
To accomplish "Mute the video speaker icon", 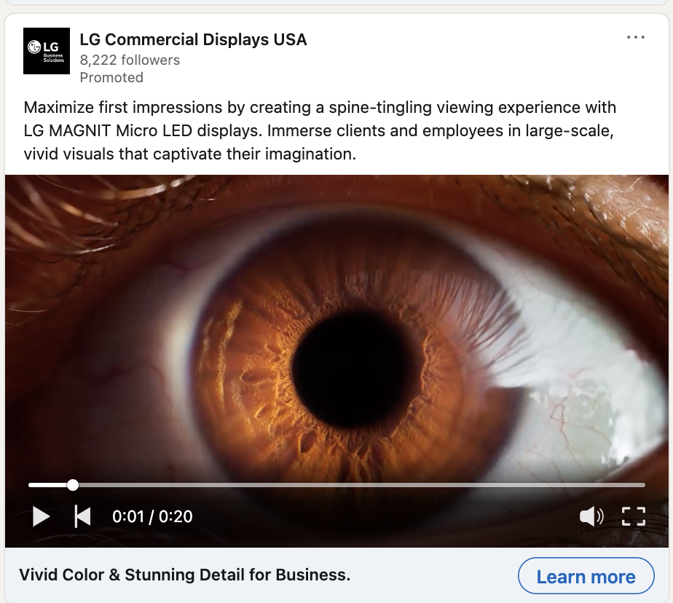I will click(x=591, y=516).
